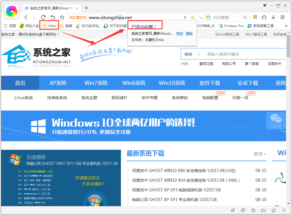292x215 pixels.
Task: Open the links bookmark folder
Action: pyautogui.click(x=49, y=26)
